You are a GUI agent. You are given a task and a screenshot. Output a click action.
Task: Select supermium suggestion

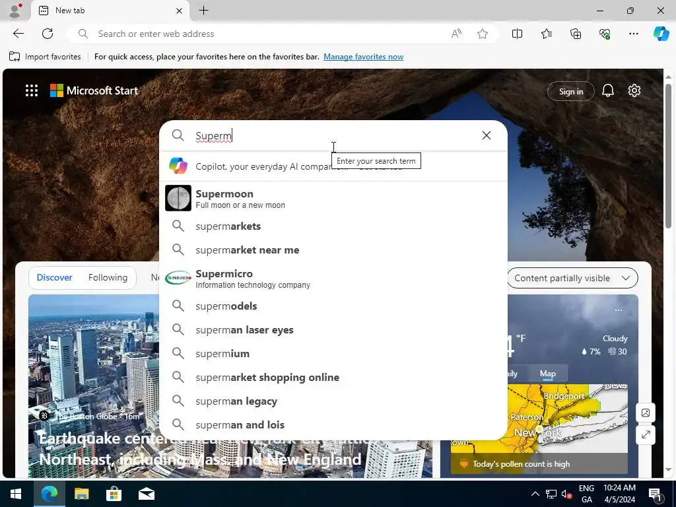pos(333,353)
